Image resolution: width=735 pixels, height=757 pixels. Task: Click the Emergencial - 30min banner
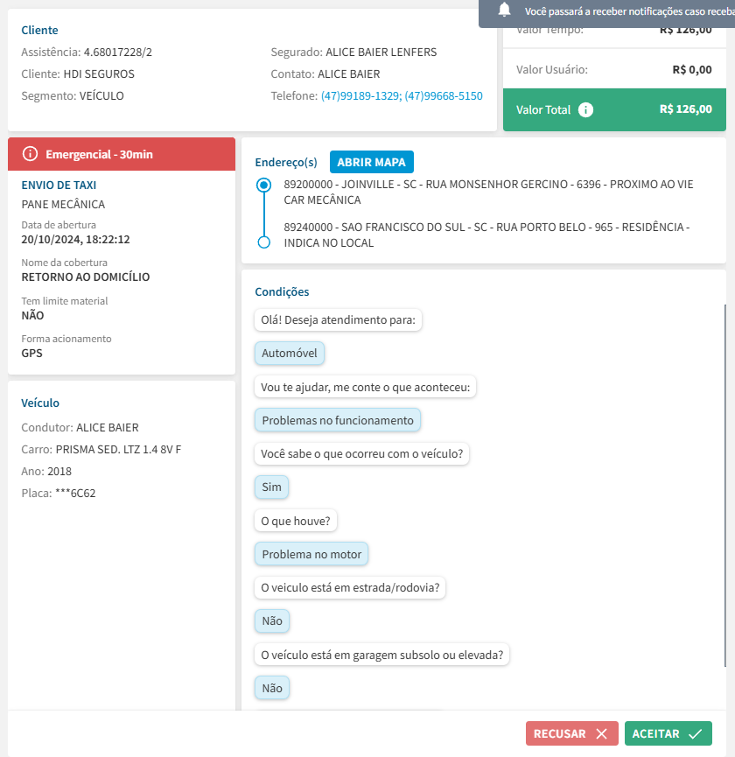coord(122,154)
